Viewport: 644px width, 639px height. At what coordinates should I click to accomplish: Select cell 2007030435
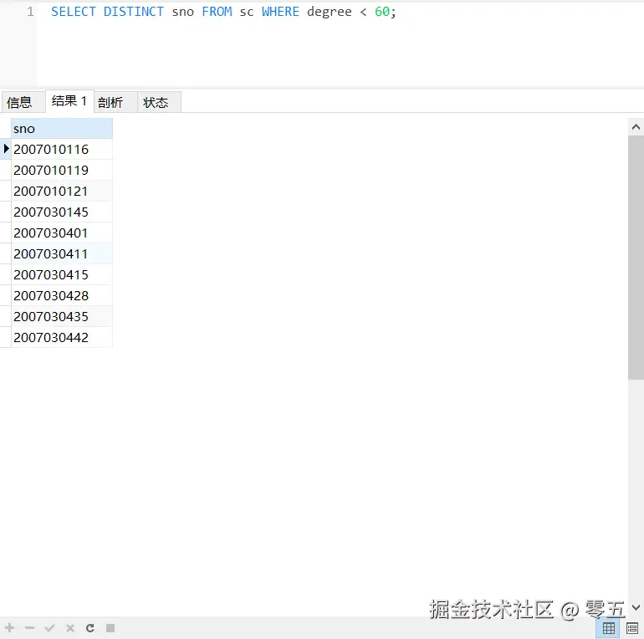(x=62, y=317)
